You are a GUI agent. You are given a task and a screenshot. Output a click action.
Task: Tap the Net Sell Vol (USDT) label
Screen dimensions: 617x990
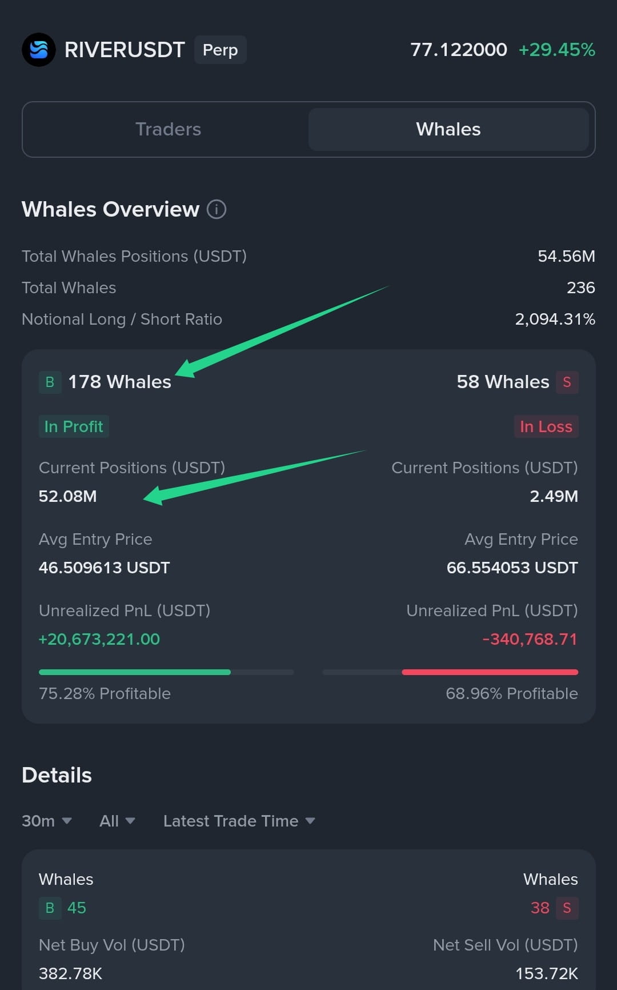(506, 945)
